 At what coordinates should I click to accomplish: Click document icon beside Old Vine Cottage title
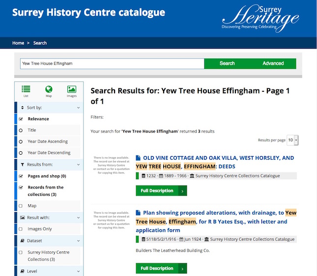click(138, 158)
